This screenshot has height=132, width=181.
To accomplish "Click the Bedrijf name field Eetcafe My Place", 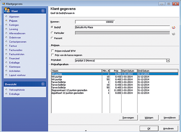I will [122, 27].
